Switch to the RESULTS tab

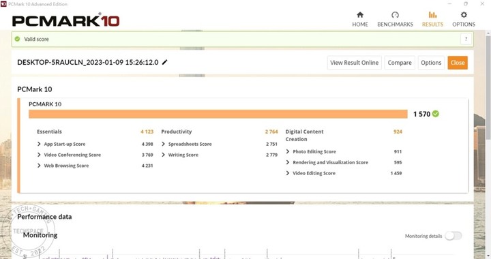pyautogui.click(x=432, y=19)
